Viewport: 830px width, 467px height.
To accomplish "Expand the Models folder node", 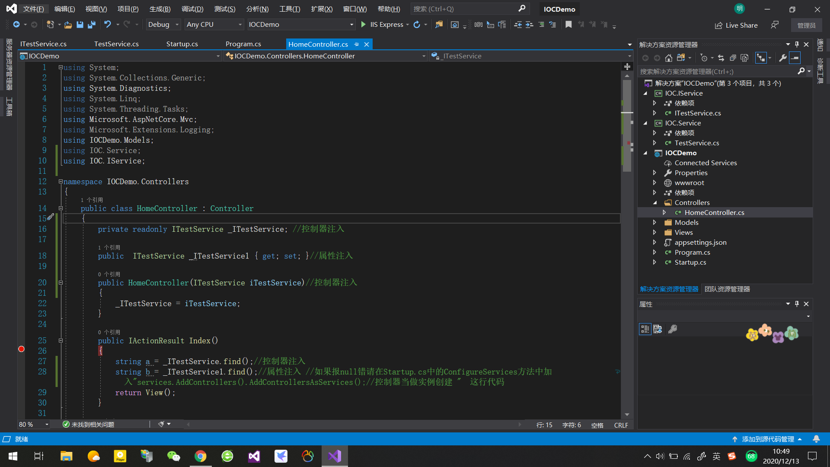I will (654, 223).
